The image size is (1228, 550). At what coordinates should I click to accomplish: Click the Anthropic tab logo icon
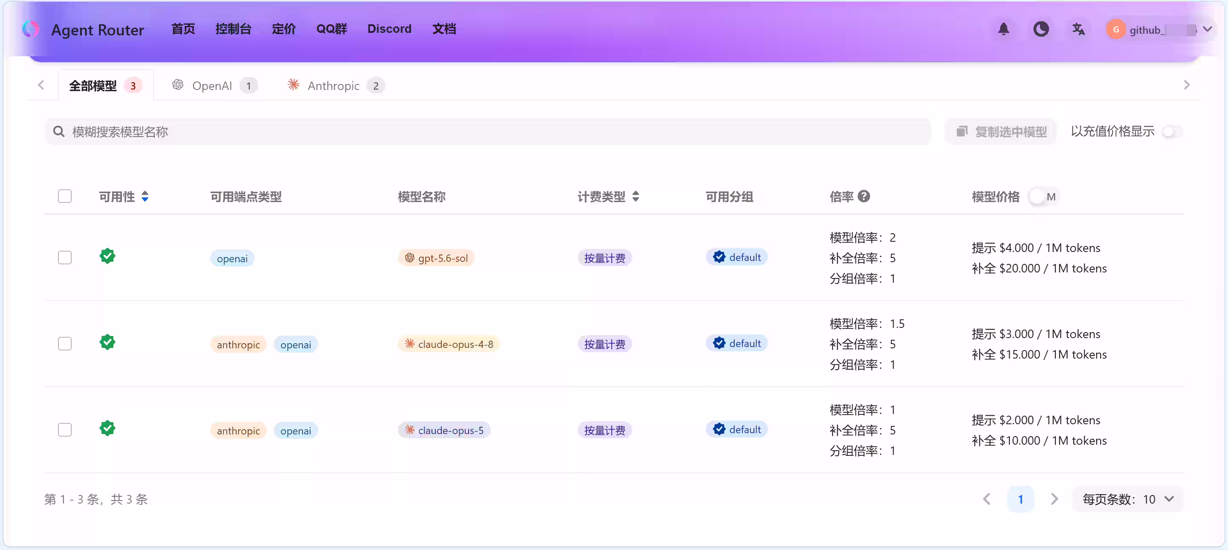(x=293, y=85)
